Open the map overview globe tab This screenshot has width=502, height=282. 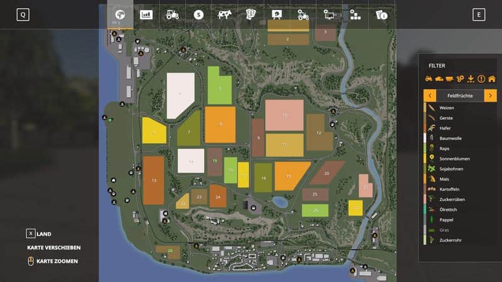120,15
